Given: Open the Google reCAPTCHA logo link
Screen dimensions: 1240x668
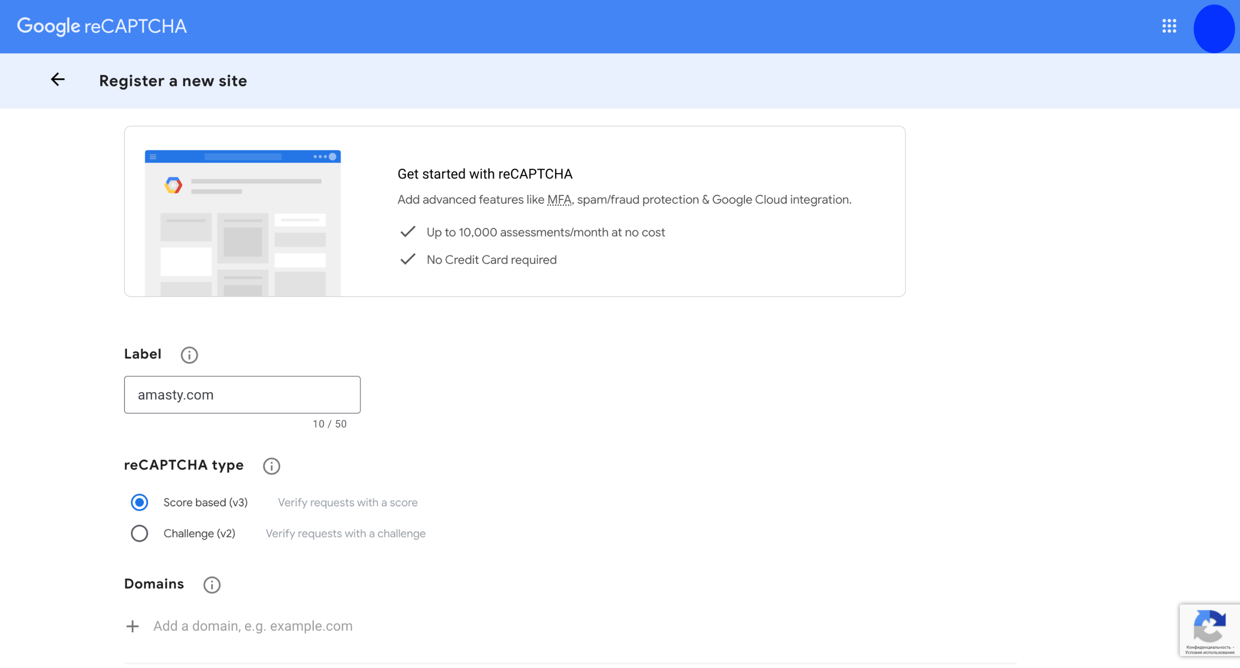Looking at the screenshot, I should pos(102,26).
